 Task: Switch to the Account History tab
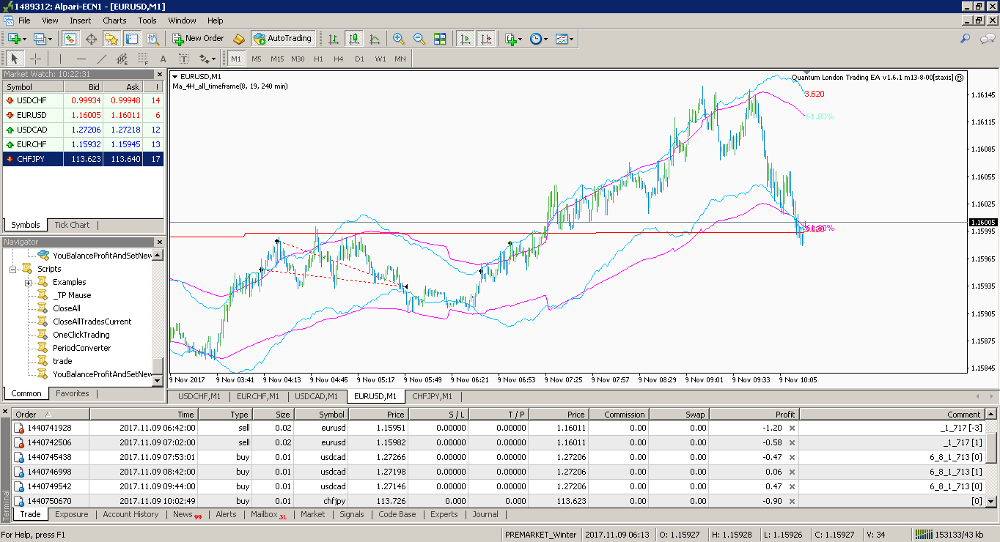130,514
